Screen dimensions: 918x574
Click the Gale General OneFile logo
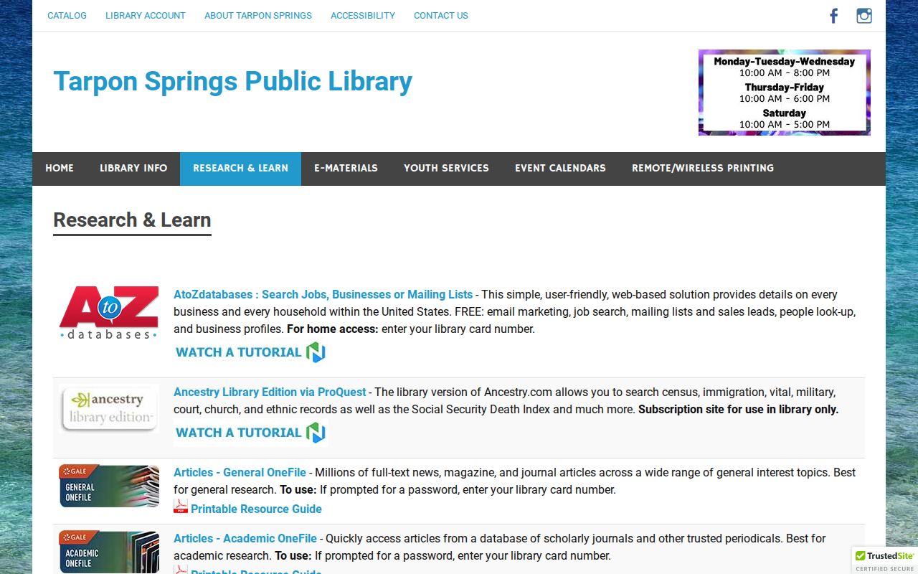click(x=109, y=486)
